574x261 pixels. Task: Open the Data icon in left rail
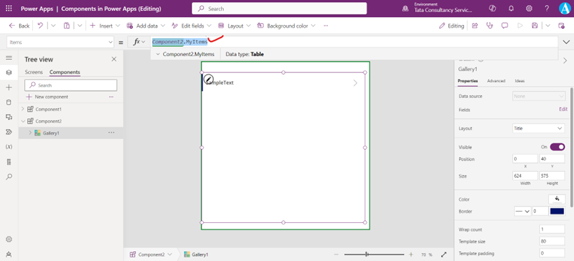[9, 103]
